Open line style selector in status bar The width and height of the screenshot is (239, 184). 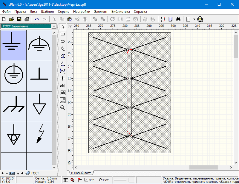click(120, 180)
